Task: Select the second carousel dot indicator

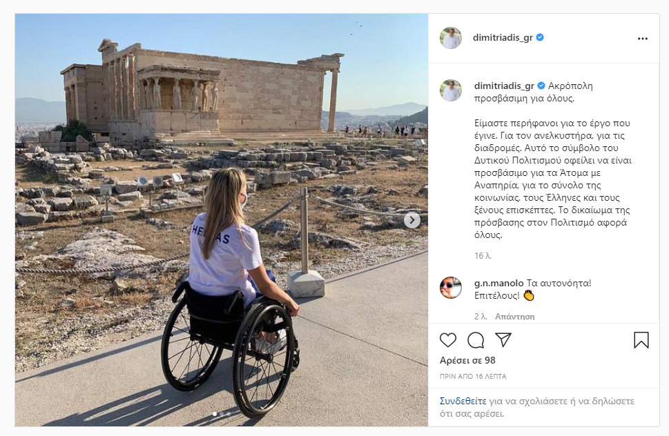Action: 222,414
